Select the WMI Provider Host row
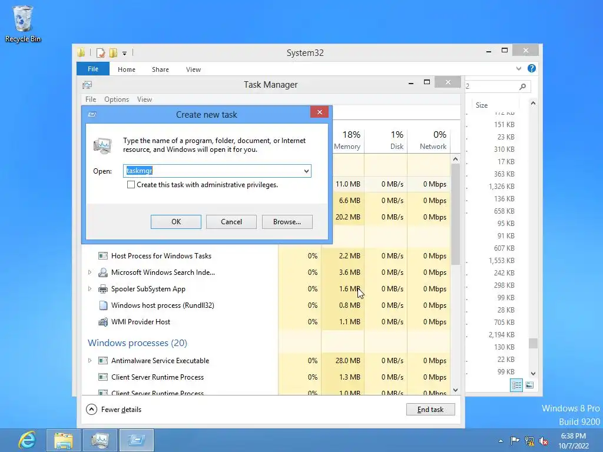The width and height of the screenshot is (603, 452). tap(266, 322)
